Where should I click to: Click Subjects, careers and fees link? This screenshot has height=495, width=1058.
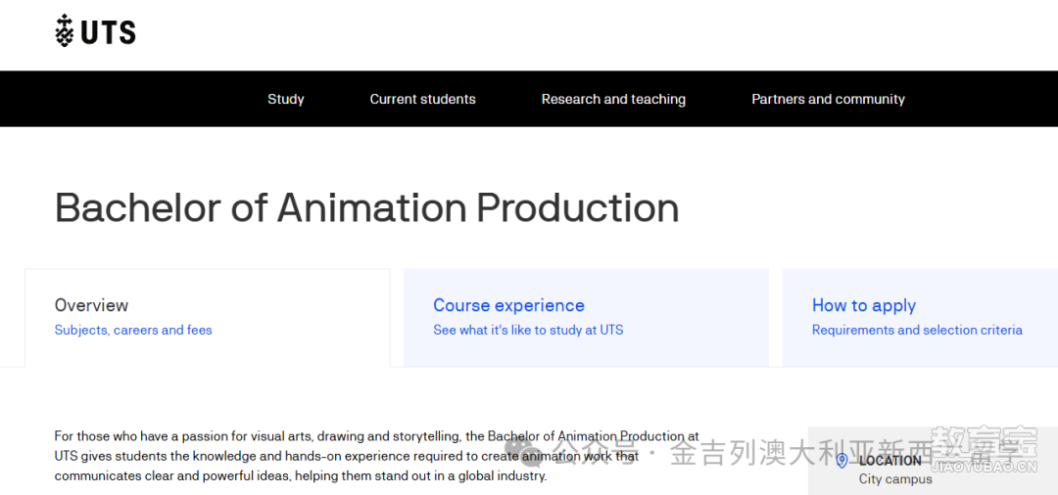pos(133,330)
